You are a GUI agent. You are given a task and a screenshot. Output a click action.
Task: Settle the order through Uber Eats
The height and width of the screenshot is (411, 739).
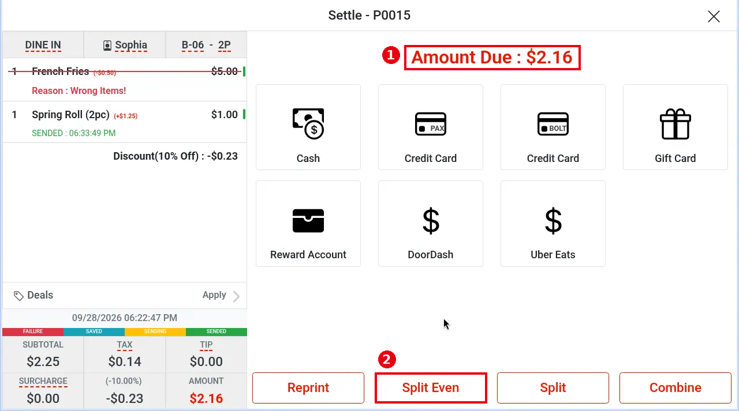553,224
